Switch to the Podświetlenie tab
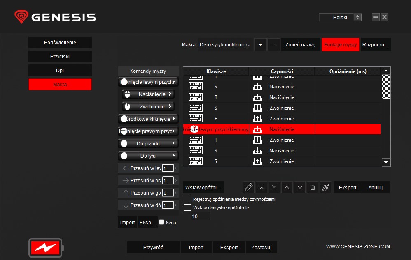Viewport: 411px width, 260px height. pyautogui.click(x=60, y=43)
